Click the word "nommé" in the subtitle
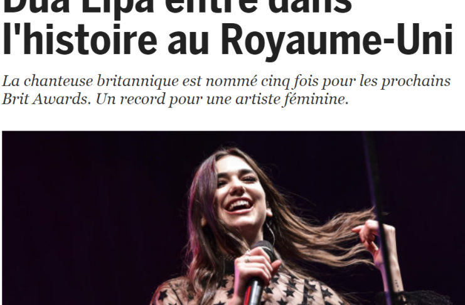 tap(232, 82)
